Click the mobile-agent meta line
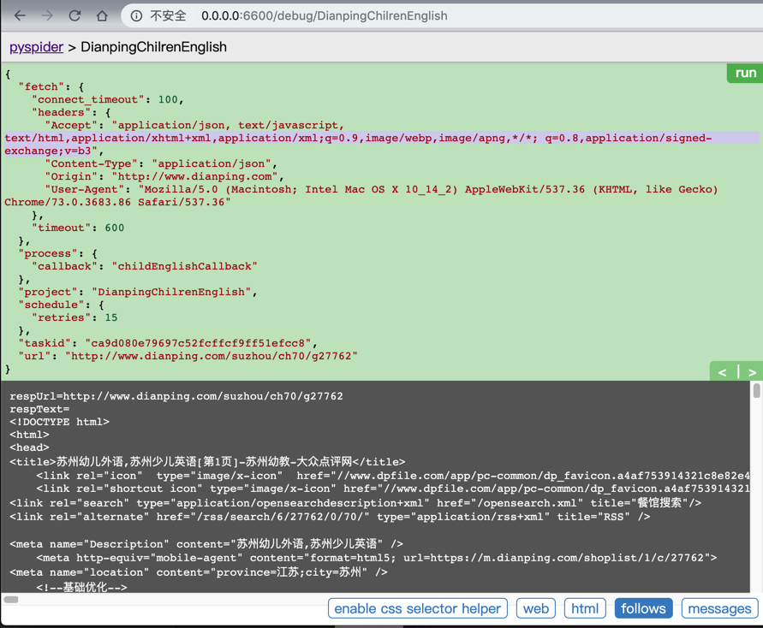The image size is (763, 628). pos(377,558)
